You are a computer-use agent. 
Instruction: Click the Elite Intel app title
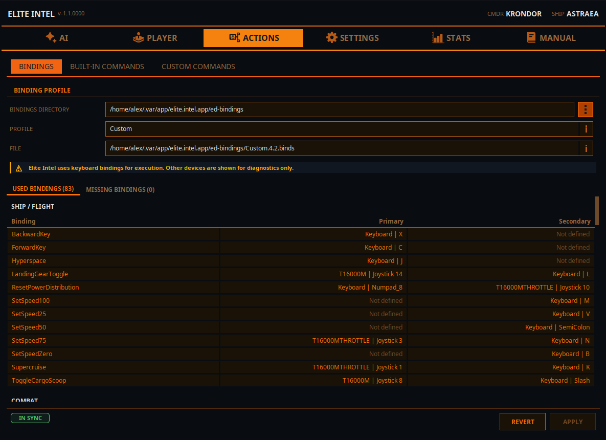(x=31, y=14)
